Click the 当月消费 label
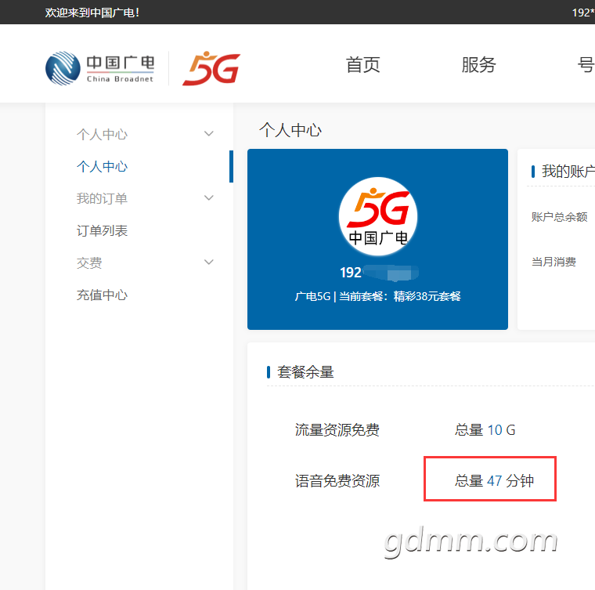This screenshot has width=595, height=590. tap(554, 262)
